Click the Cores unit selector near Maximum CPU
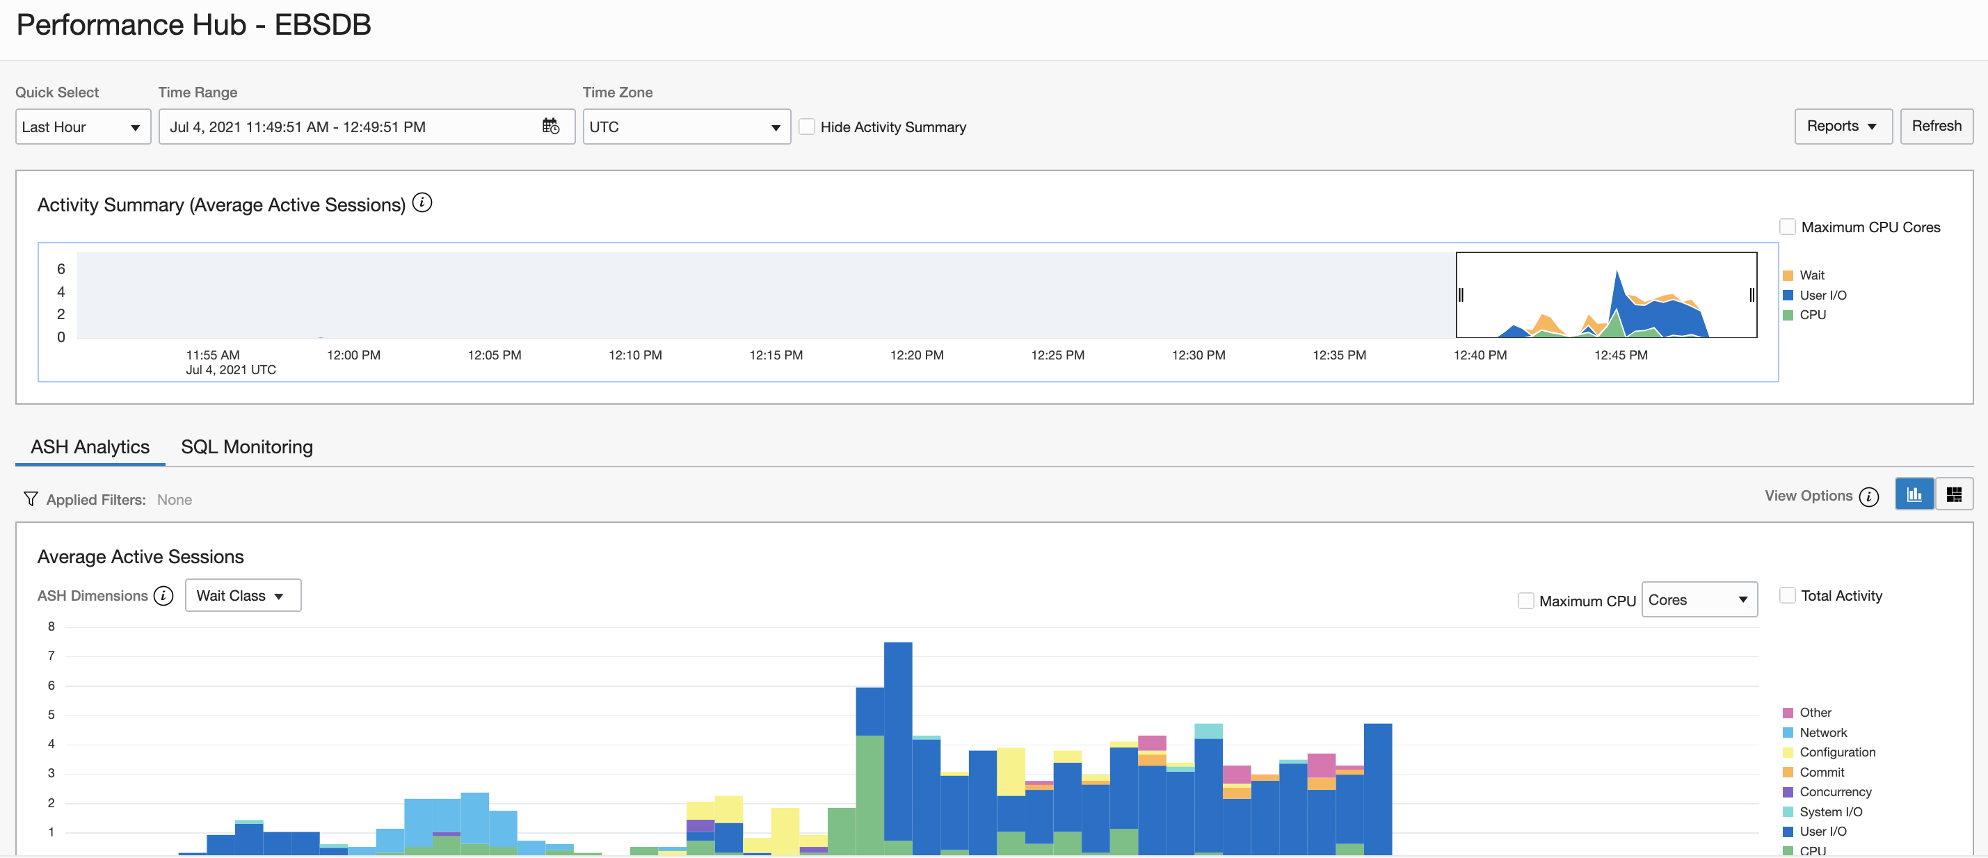Image resolution: width=1988 pixels, height=858 pixels. (x=1699, y=599)
